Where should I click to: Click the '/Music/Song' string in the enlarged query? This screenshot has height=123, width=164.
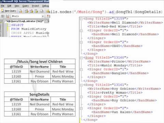(x=90, y=12)
